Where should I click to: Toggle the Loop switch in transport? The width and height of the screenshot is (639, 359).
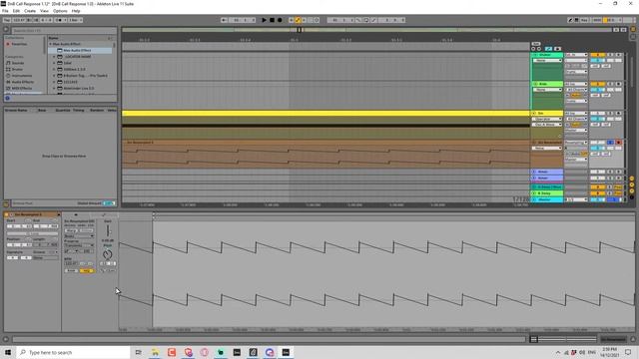366,20
